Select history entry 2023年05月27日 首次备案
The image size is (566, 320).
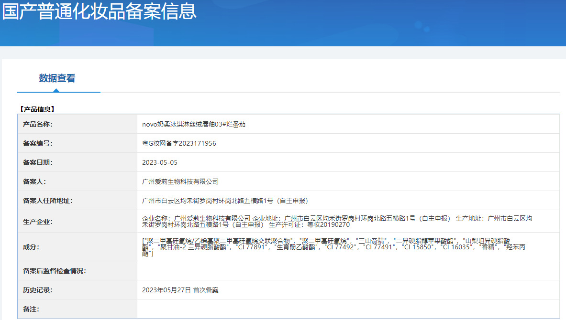pyautogui.click(x=180, y=290)
